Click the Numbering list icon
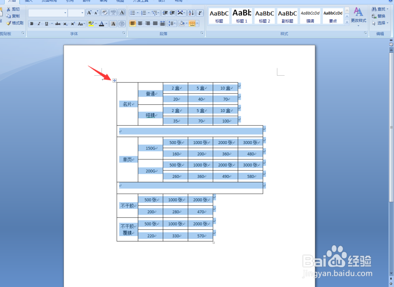This screenshot has width=394, height=287. [x=143, y=13]
